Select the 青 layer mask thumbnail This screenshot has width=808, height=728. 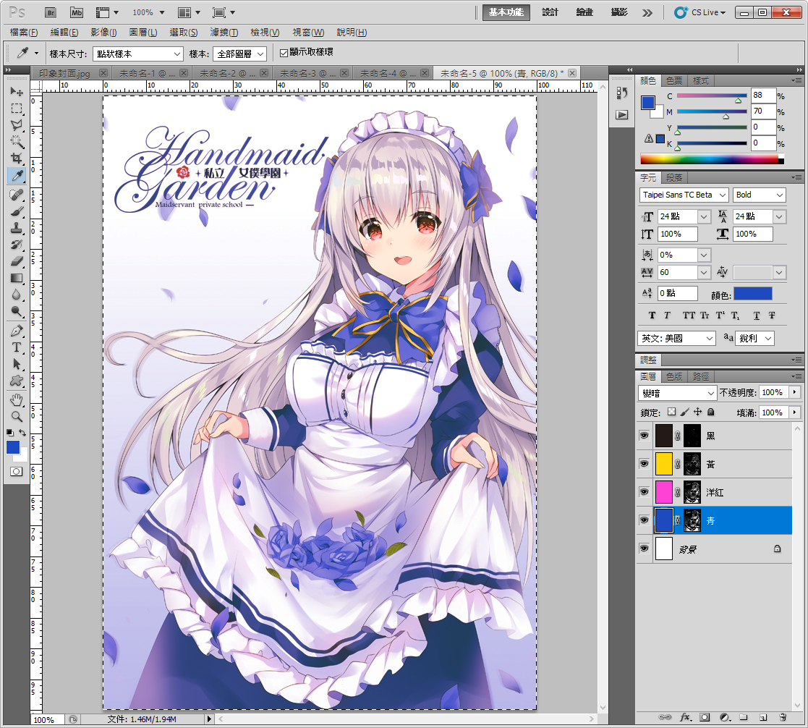692,520
